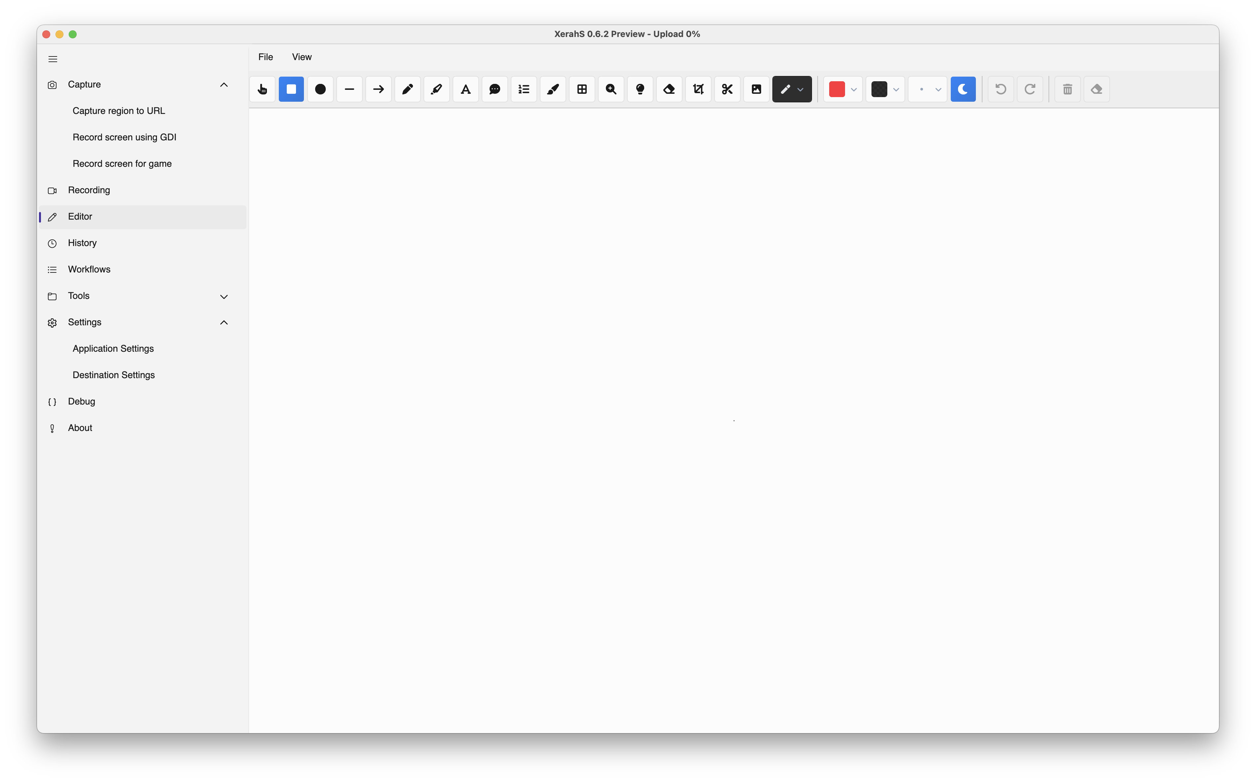Activate the scissors cut-out tool
1256x782 pixels.
[727, 89]
